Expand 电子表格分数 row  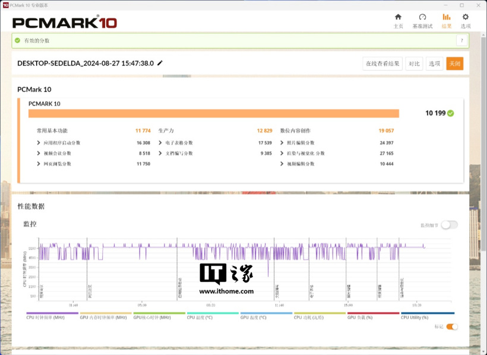click(160, 143)
